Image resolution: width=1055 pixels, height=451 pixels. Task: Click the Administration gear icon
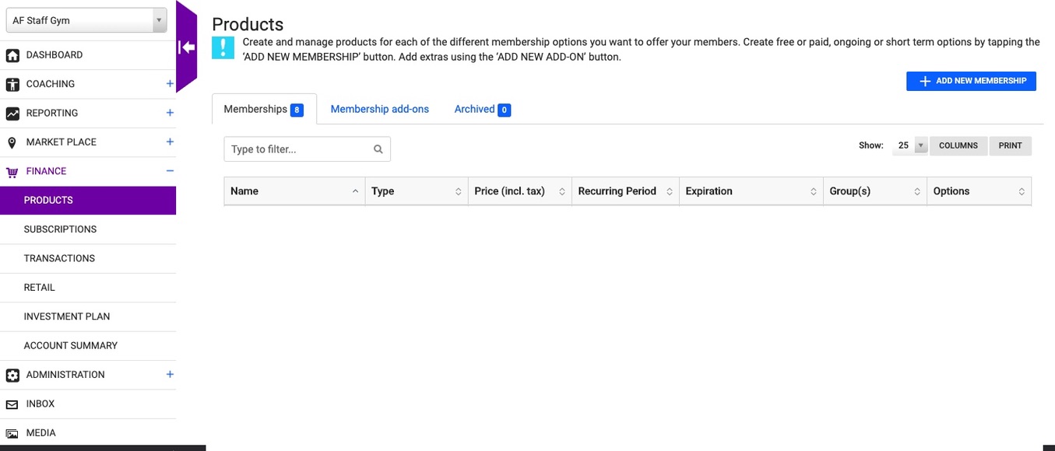tap(12, 375)
